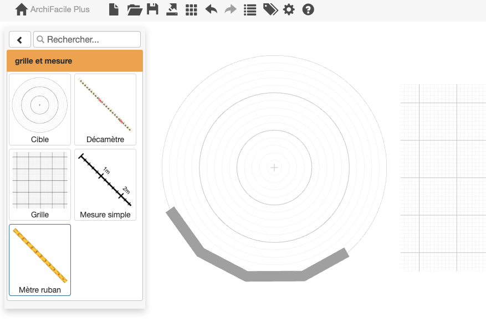Open the plans list

249,9
